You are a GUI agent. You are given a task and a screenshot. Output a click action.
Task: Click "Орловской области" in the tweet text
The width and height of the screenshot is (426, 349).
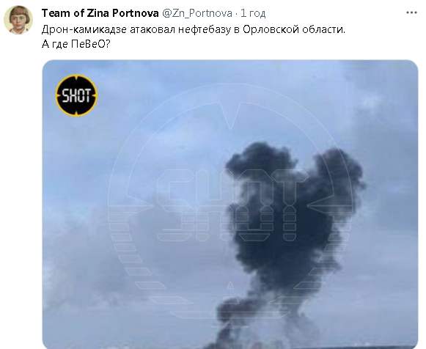click(x=294, y=29)
